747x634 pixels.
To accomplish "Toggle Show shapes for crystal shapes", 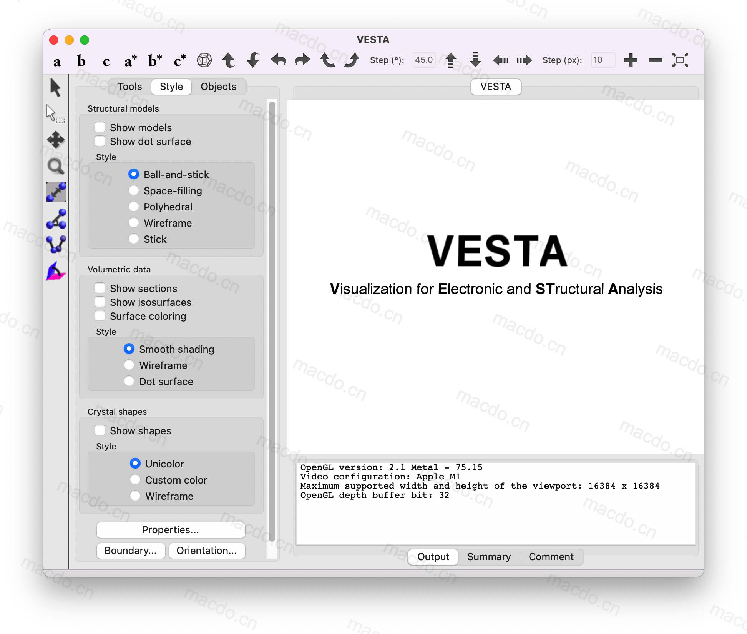I will click(x=101, y=430).
